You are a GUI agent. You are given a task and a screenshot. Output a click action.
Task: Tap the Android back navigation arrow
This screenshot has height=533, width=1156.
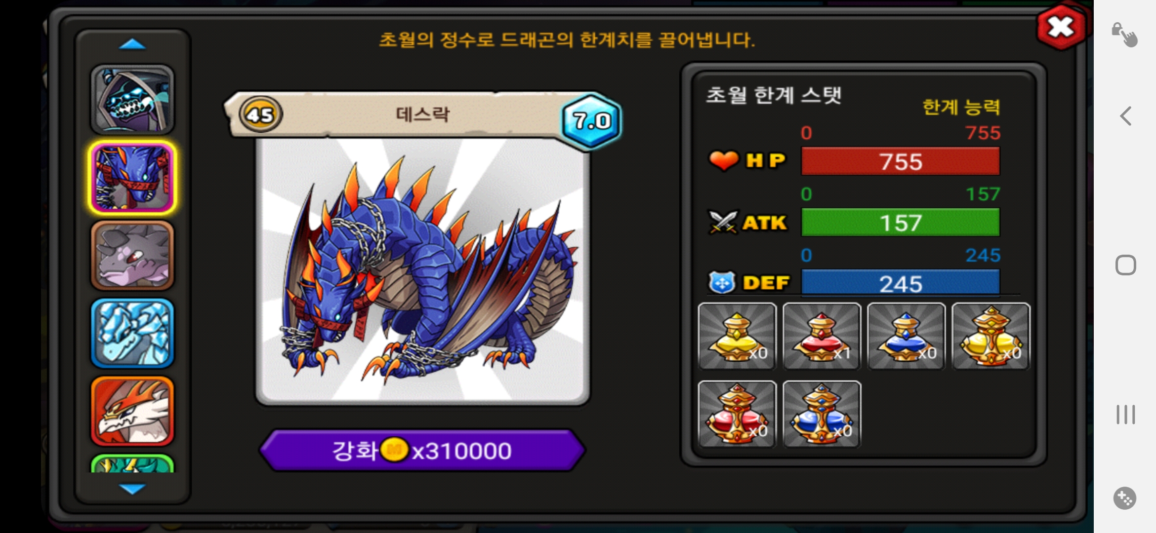[1125, 116]
